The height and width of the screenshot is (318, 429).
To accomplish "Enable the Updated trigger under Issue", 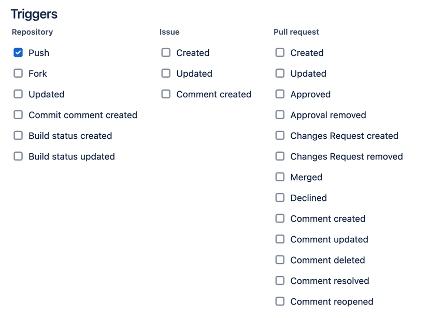I will pos(167,73).
